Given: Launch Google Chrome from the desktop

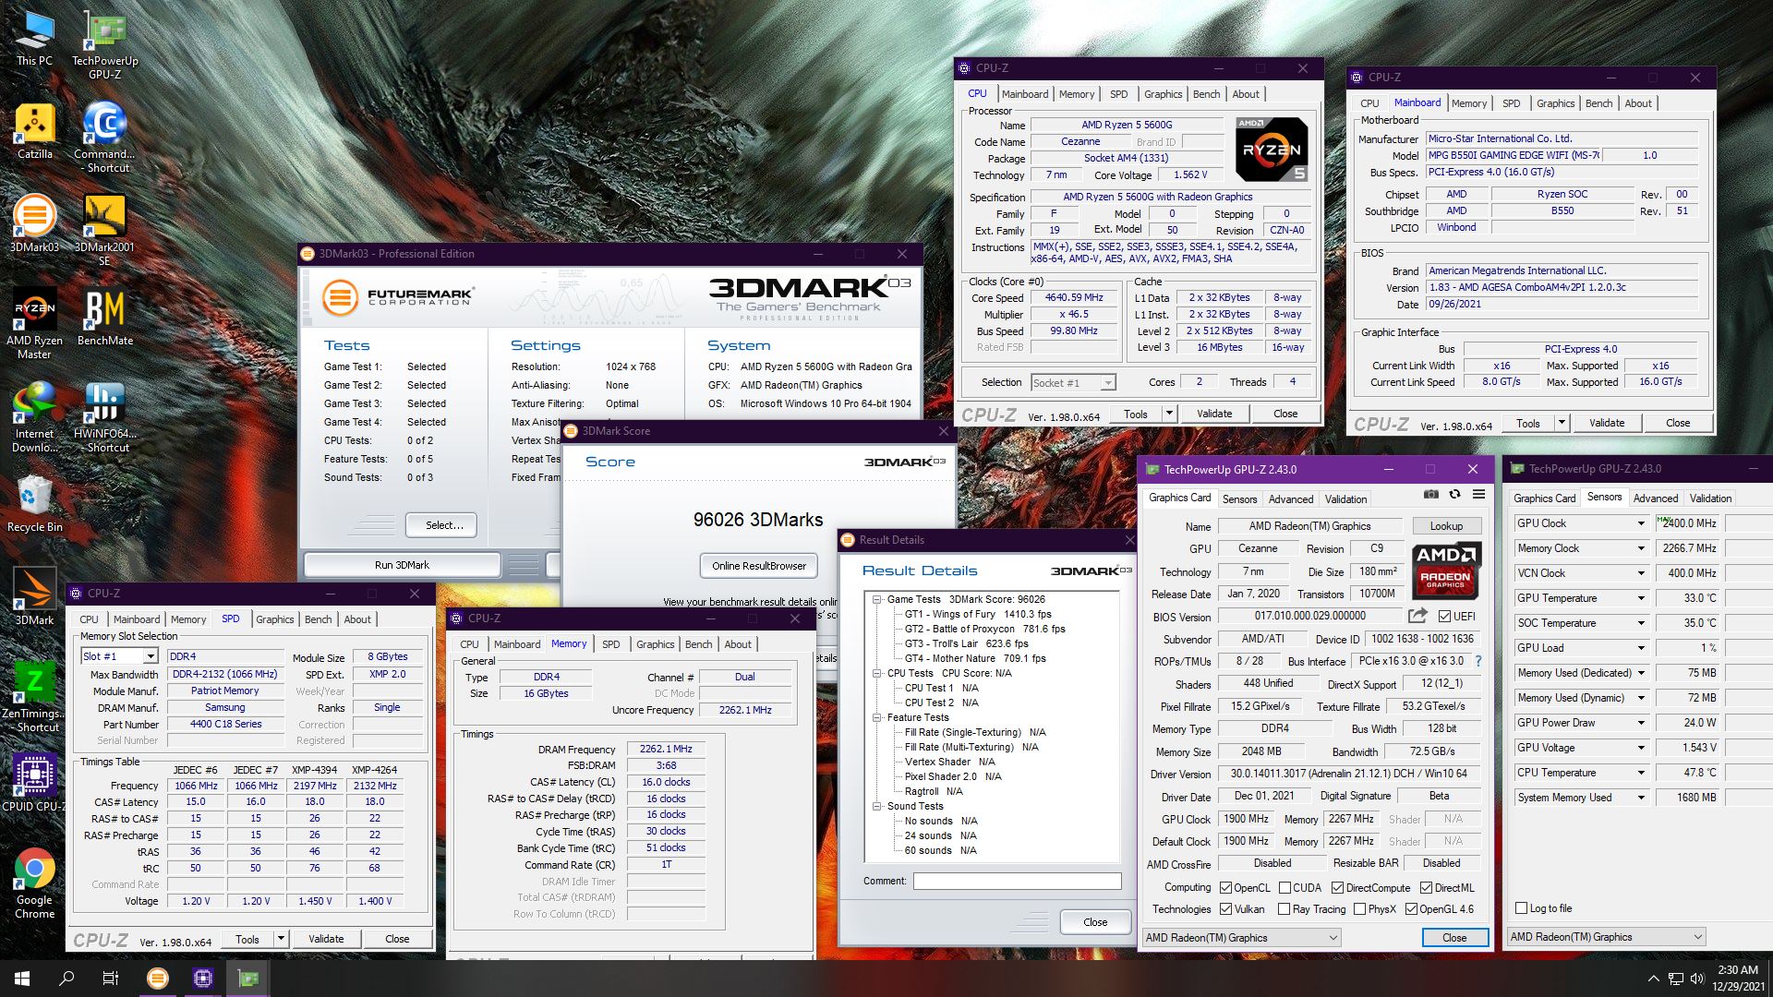Looking at the screenshot, I should [34, 883].
